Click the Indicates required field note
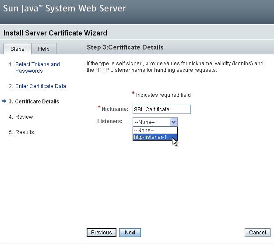Screen dimensions: 274x244 pos(163,95)
